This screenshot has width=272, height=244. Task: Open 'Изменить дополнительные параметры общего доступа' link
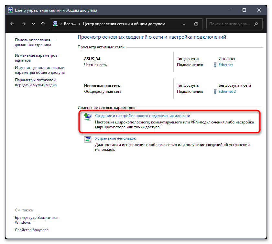click(x=40, y=70)
